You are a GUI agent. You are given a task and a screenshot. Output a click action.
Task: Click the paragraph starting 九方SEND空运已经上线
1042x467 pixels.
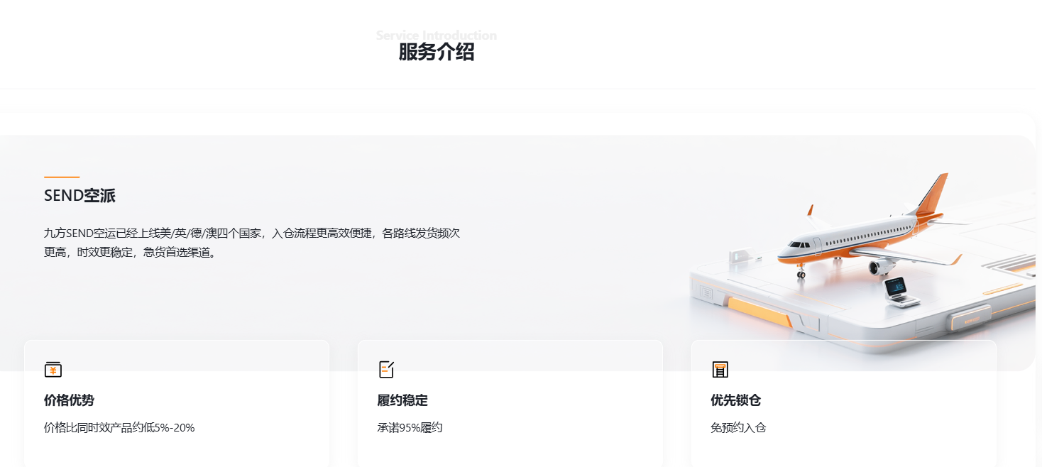(x=252, y=242)
